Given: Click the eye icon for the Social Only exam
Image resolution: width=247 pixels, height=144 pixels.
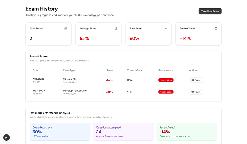Looking at the screenshot, I should [x=192, y=80].
